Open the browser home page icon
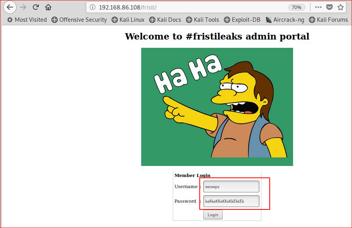Viewport: 352px width, 228px height. [48, 7]
